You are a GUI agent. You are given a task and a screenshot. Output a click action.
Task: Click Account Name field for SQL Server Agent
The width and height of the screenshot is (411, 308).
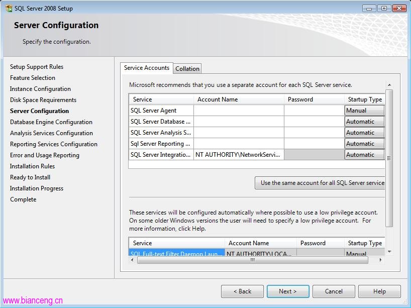point(239,111)
